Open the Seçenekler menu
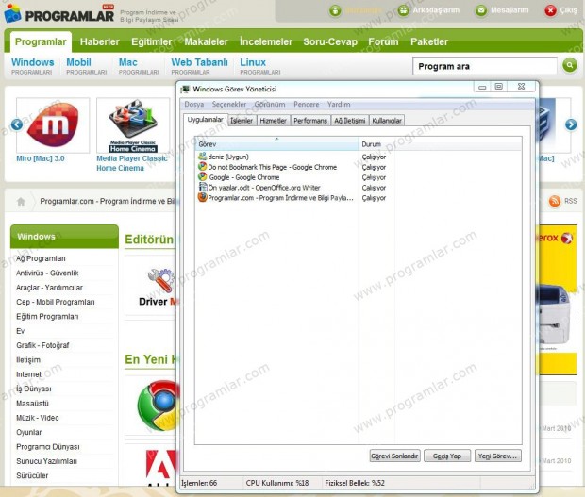The width and height of the screenshot is (585, 497). click(229, 105)
